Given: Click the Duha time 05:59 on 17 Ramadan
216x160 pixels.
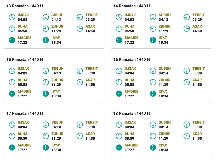Looking at the screenshot, I should (22, 138).
